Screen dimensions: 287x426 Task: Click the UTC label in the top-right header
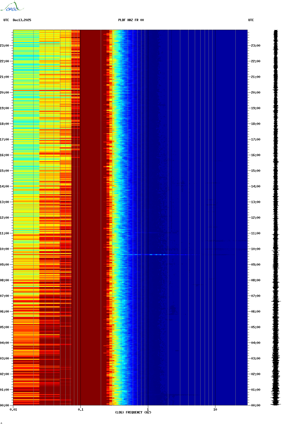[251, 20]
